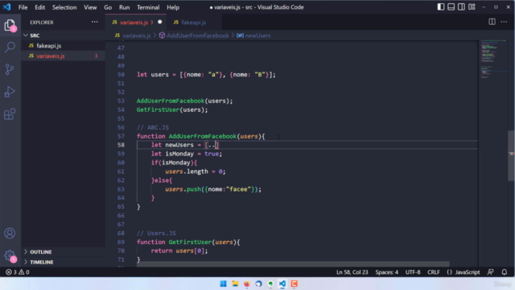Place cursor on GetFirstUser(users) call line 54
This screenshot has width=515, height=290.
pos(172,110)
